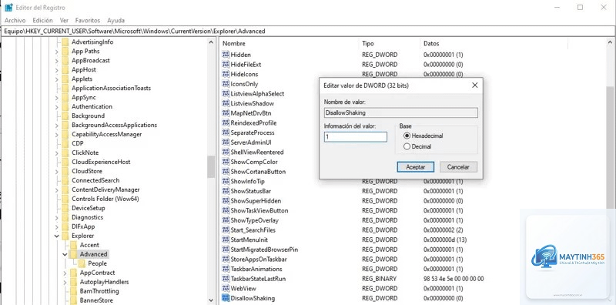Click the DWORD icon beside ListviewAlphaSelect
The height and width of the screenshot is (305, 616).
[x=226, y=93]
